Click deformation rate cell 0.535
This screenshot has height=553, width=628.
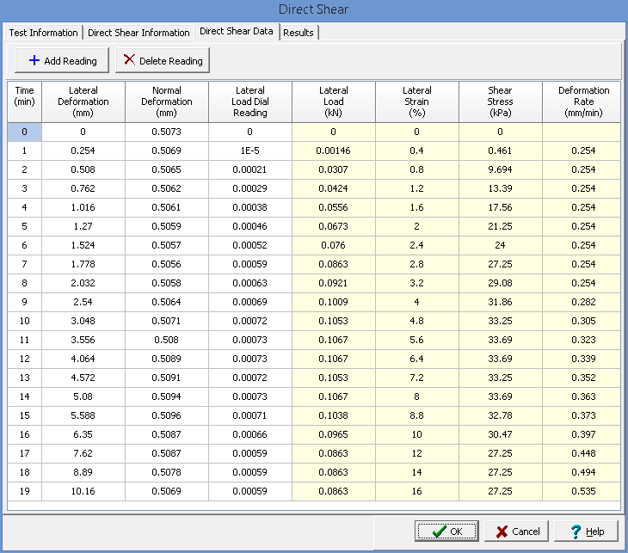click(582, 491)
